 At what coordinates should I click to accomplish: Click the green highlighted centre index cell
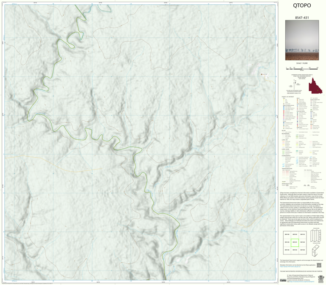295,243
